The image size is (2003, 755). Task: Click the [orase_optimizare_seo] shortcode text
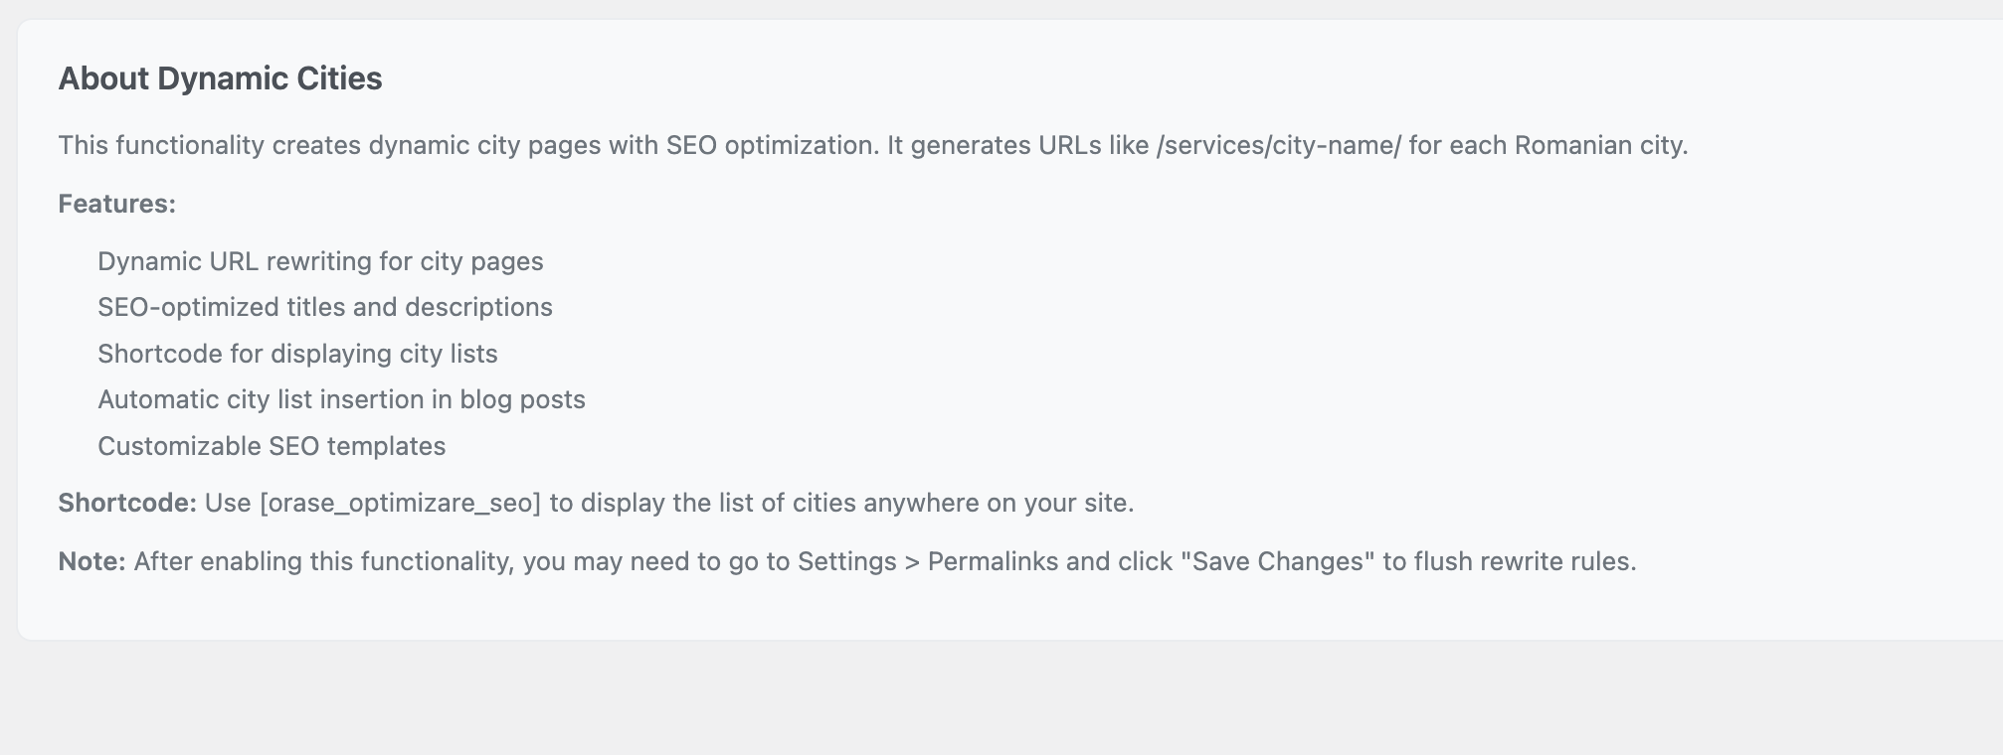point(400,503)
